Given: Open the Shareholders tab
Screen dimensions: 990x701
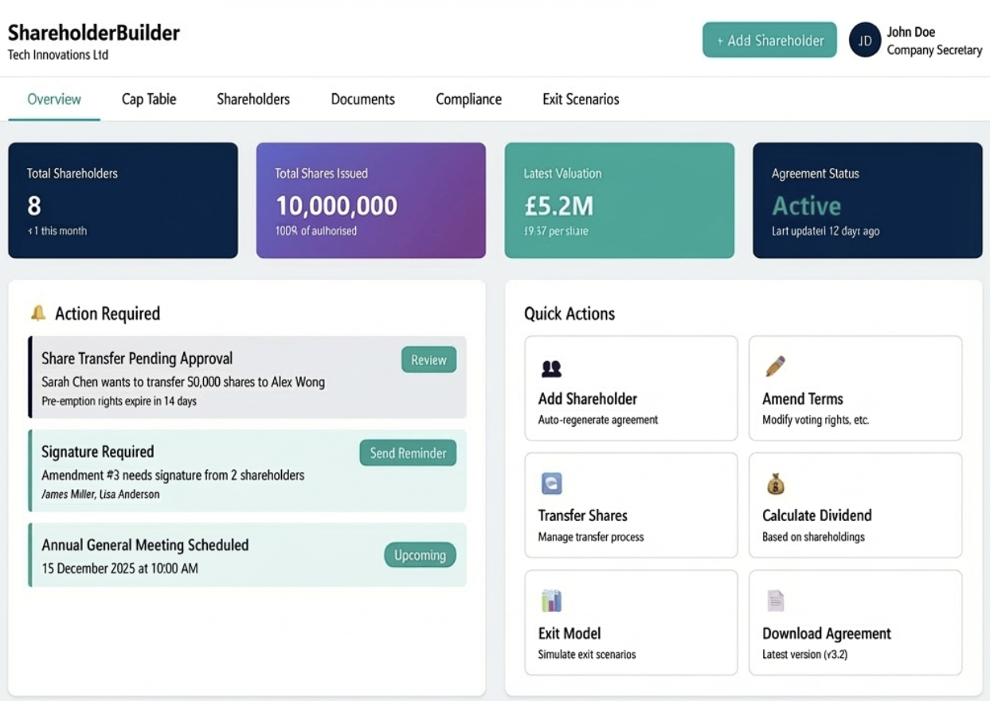Looking at the screenshot, I should [252, 99].
